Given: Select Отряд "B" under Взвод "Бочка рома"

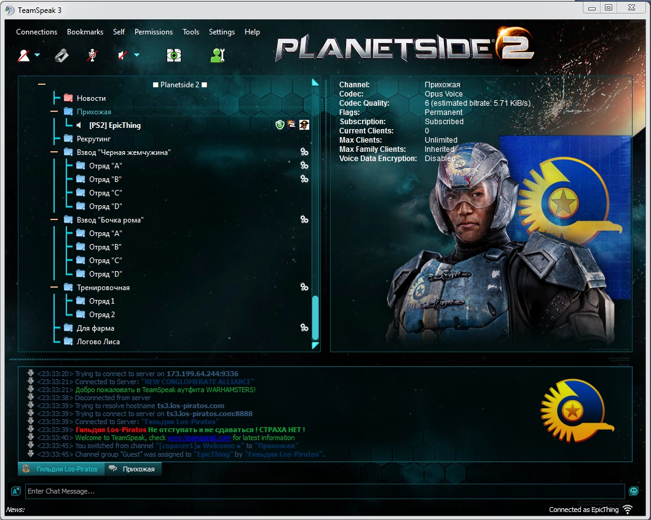Looking at the screenshot, I should click(x=106, y=247).
